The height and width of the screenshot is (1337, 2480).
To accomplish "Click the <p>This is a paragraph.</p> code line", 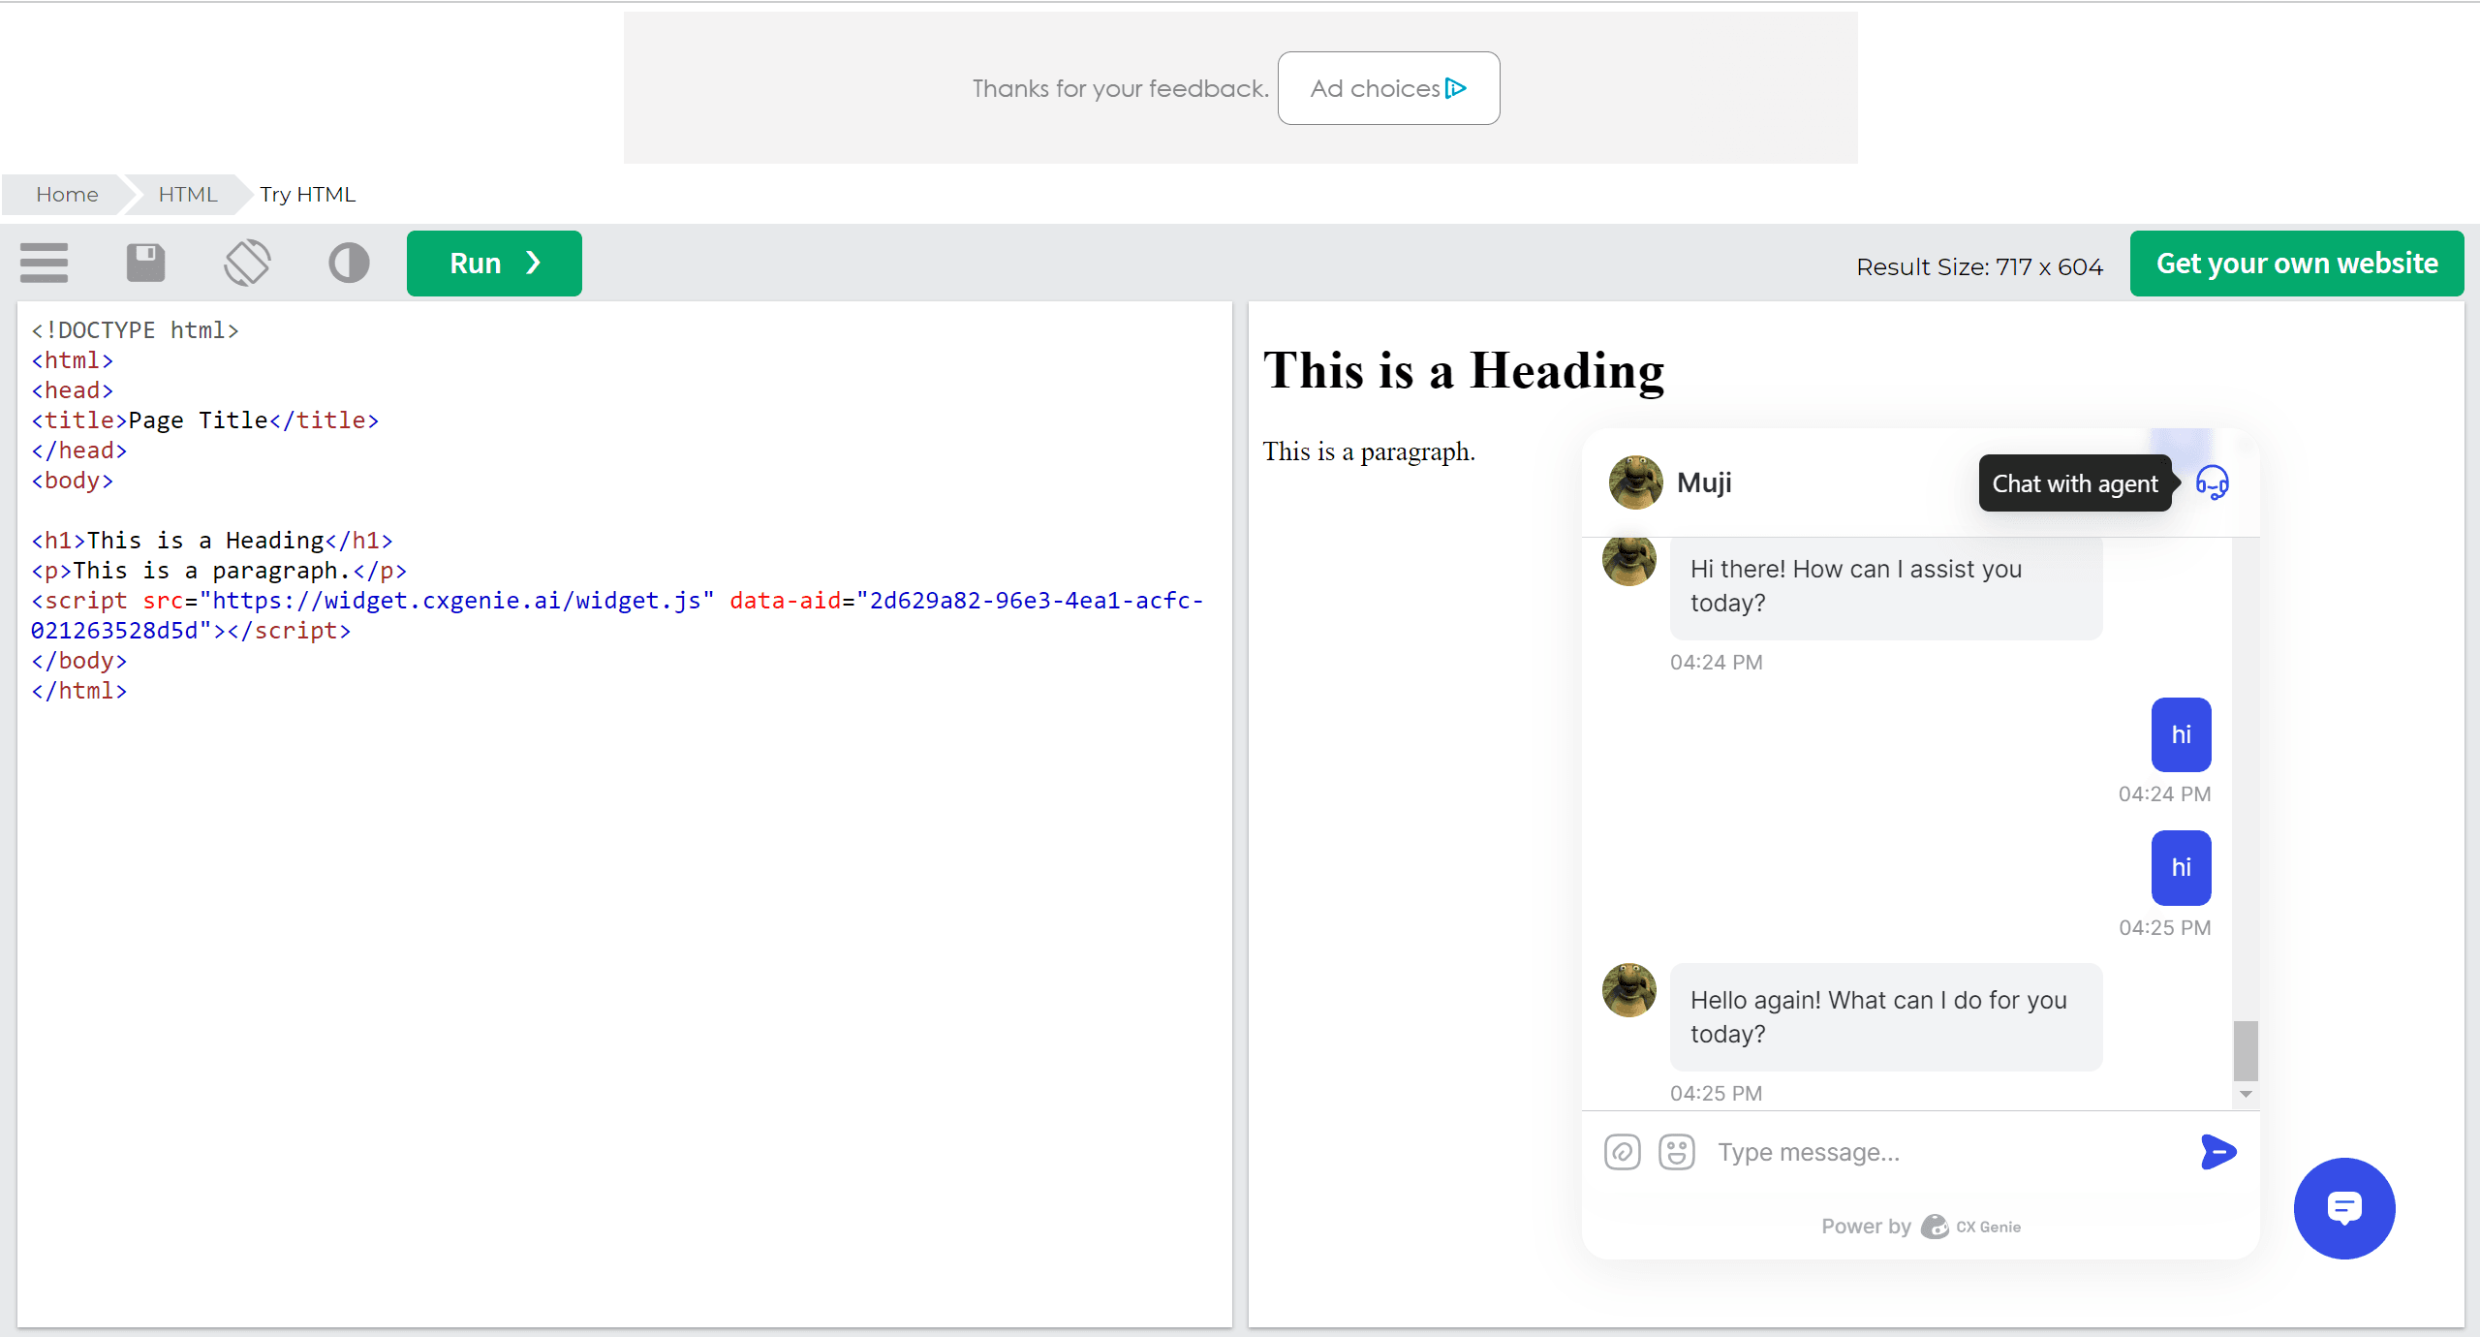I will click(x=219, y=571).
